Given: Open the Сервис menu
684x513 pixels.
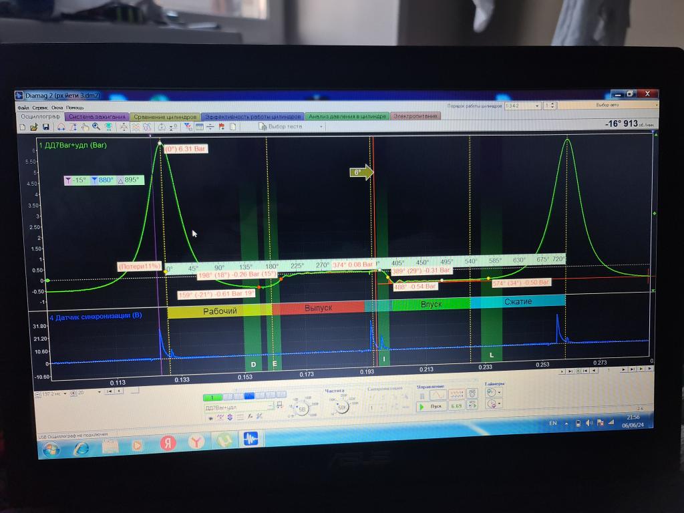Looking at the screenshot, I should click(40, 108).
